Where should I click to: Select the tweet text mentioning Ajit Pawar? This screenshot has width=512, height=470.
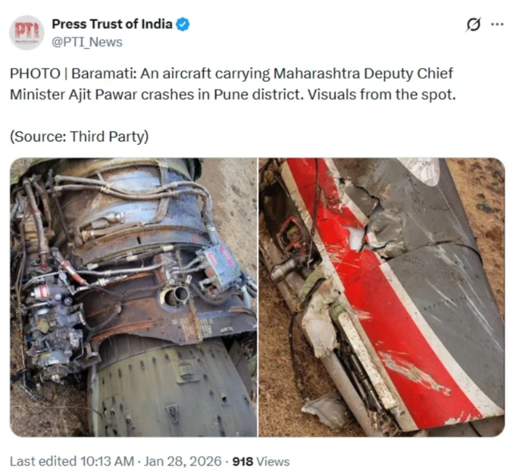click(x=233, y=84)
